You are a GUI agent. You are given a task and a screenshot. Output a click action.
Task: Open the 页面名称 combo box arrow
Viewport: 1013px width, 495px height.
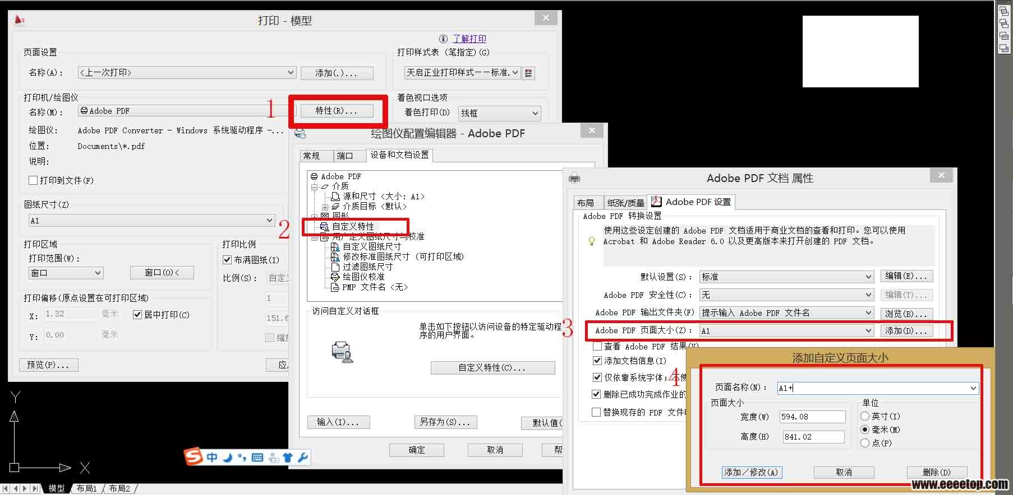tap(973, 388)
